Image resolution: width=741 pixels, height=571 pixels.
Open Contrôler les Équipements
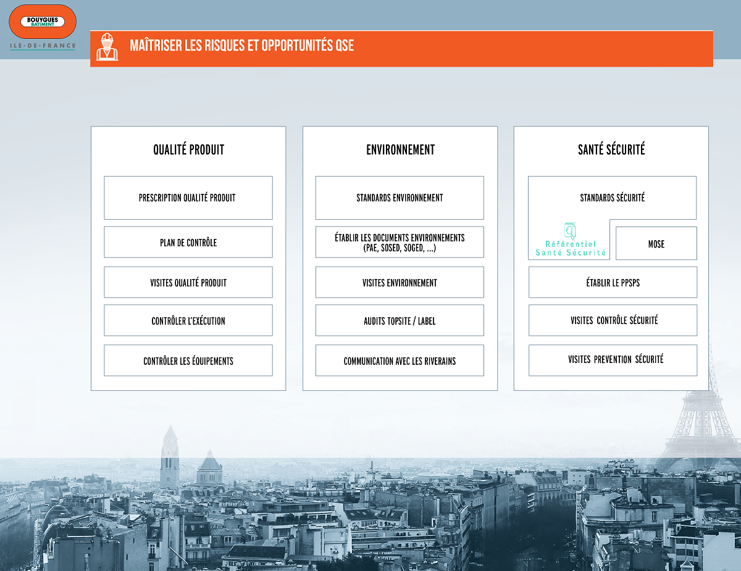188,361
